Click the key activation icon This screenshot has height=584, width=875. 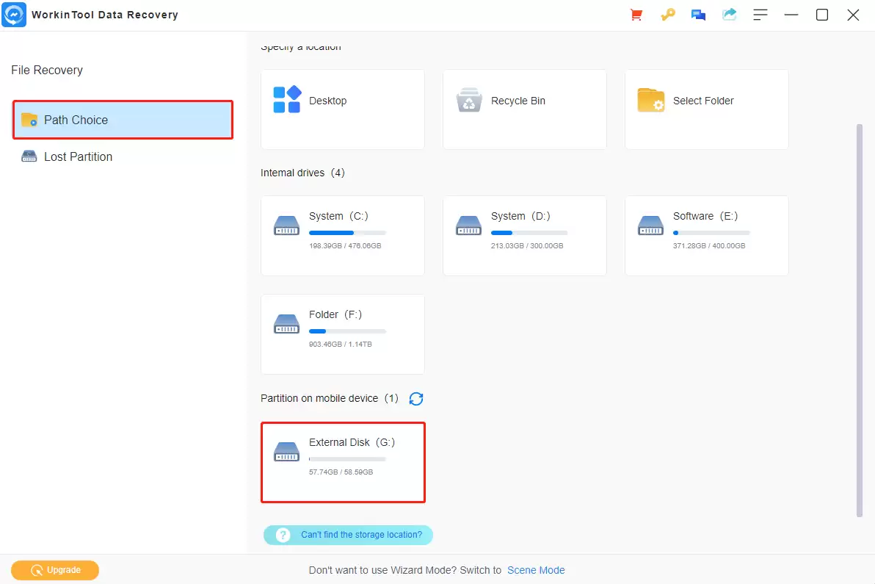click(x=667, y=15)
